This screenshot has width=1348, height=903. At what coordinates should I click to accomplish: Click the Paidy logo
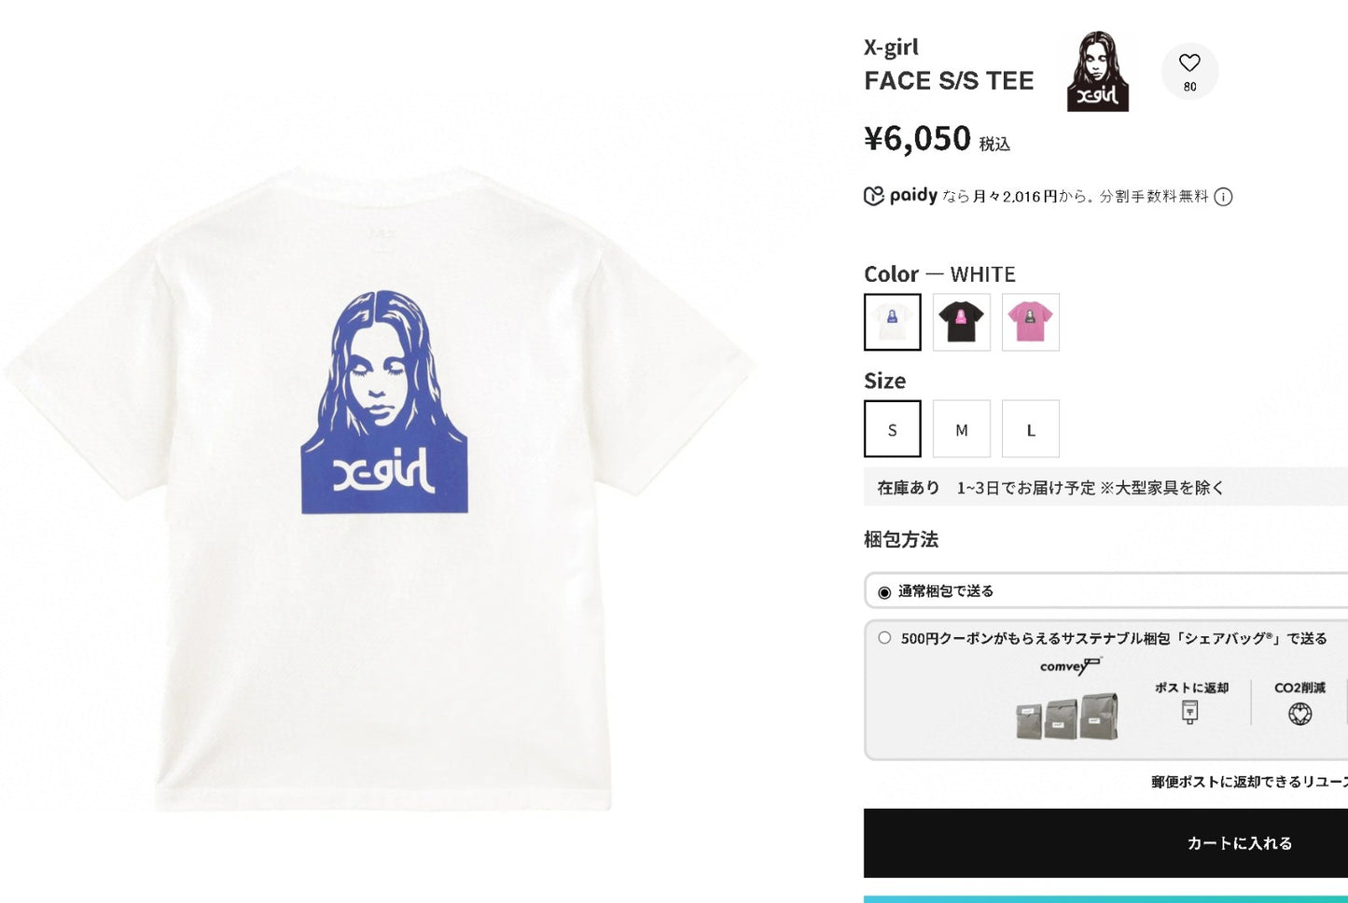(901, 196)
